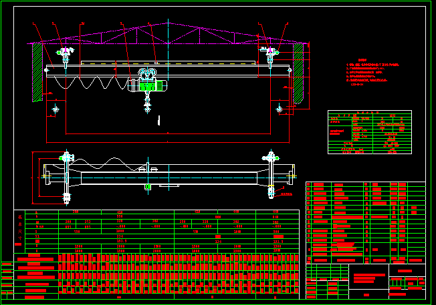Screen dimensions: 436x305
Task: Select the green motor block in plan view
Action: (x=148, y=188)
